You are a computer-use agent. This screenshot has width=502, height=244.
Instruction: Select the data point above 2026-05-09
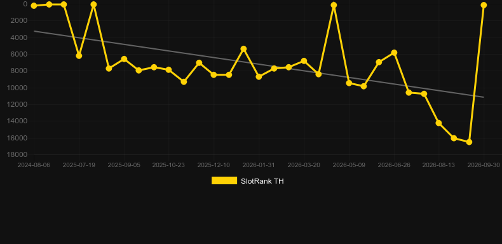[349, 83]
